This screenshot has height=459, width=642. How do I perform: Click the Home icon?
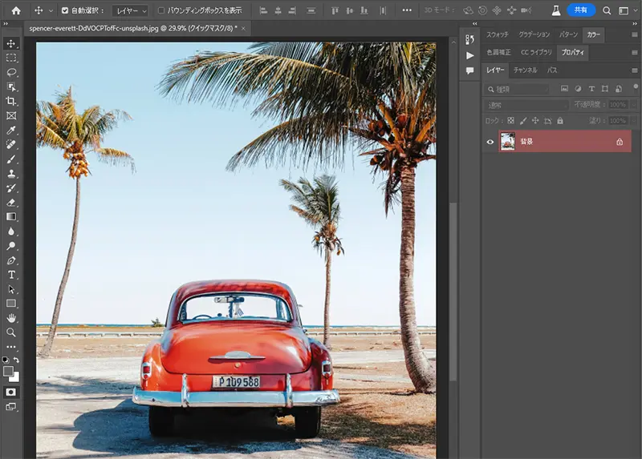(15, 10)
